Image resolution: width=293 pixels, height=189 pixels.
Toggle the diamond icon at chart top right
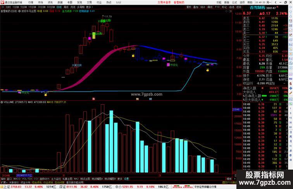click(226, 11)
